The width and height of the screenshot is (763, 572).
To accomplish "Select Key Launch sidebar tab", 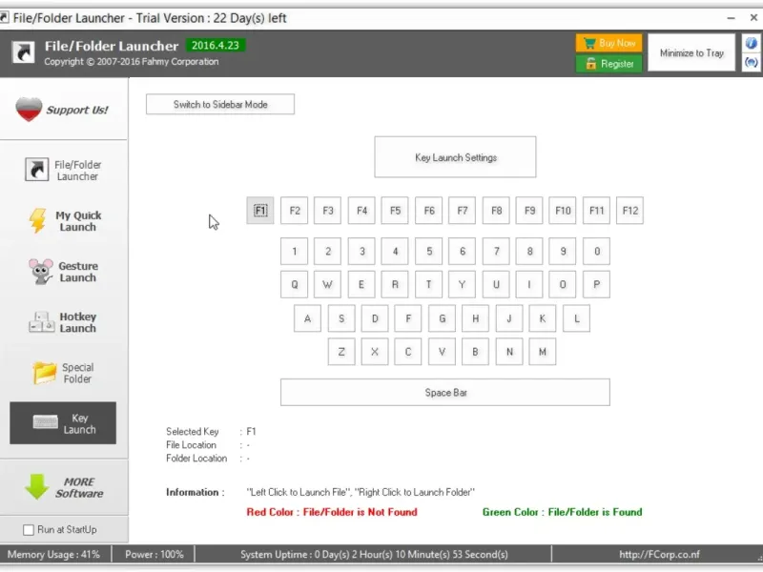I will click(x=63, y=423).
